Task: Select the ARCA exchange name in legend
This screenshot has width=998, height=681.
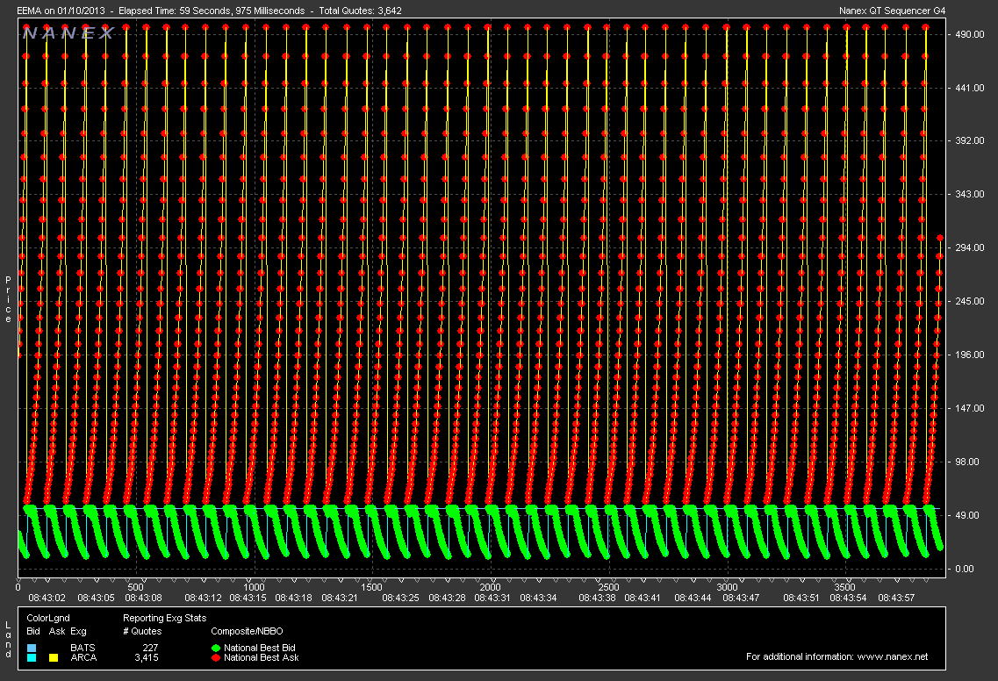Action: tap(83, 657)
